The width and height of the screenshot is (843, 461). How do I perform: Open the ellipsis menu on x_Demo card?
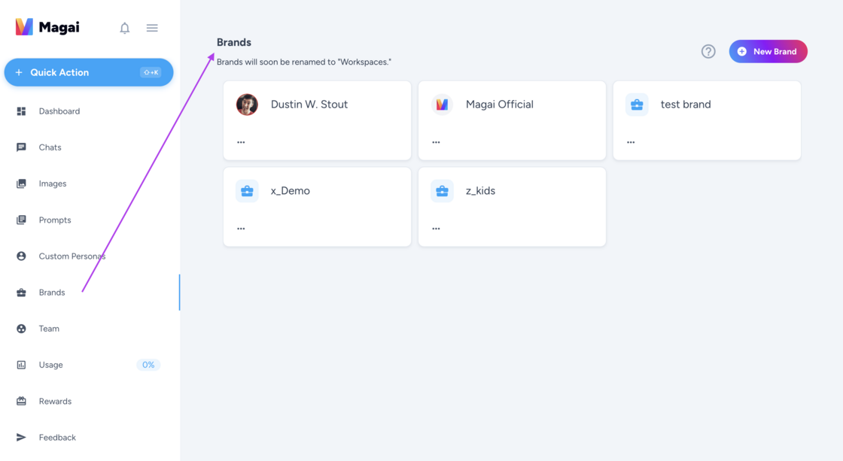[241, 229]
